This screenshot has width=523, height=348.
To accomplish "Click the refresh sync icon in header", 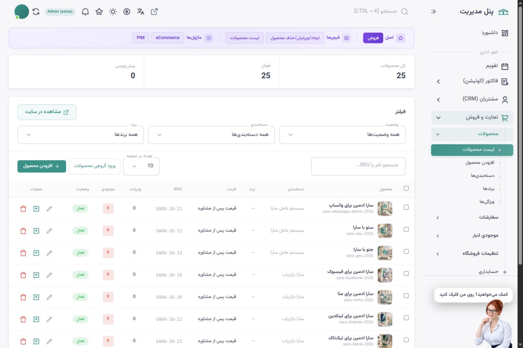I will click(36, 12).
